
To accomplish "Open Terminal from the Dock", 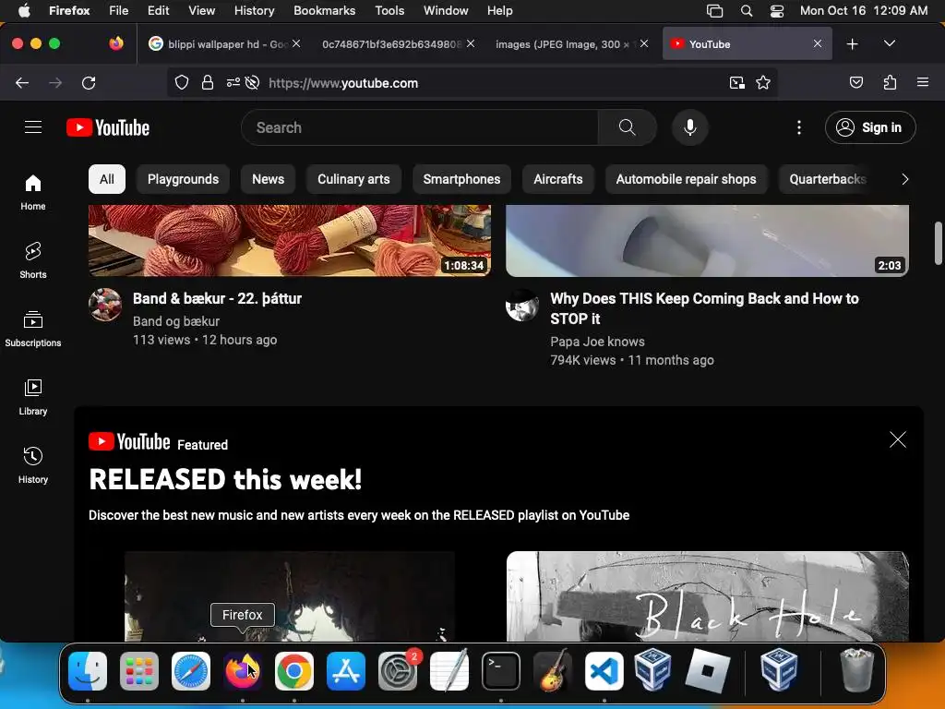I will (501, 671).
